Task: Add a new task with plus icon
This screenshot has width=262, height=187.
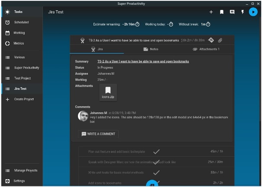Action: pyautogui.click(x=211, y=12)
